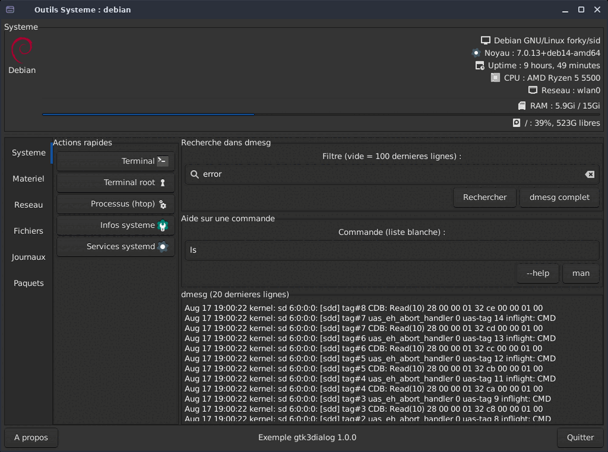608x452 pixels.
Task: Show Infos systeme
Action: coord(116,225)
